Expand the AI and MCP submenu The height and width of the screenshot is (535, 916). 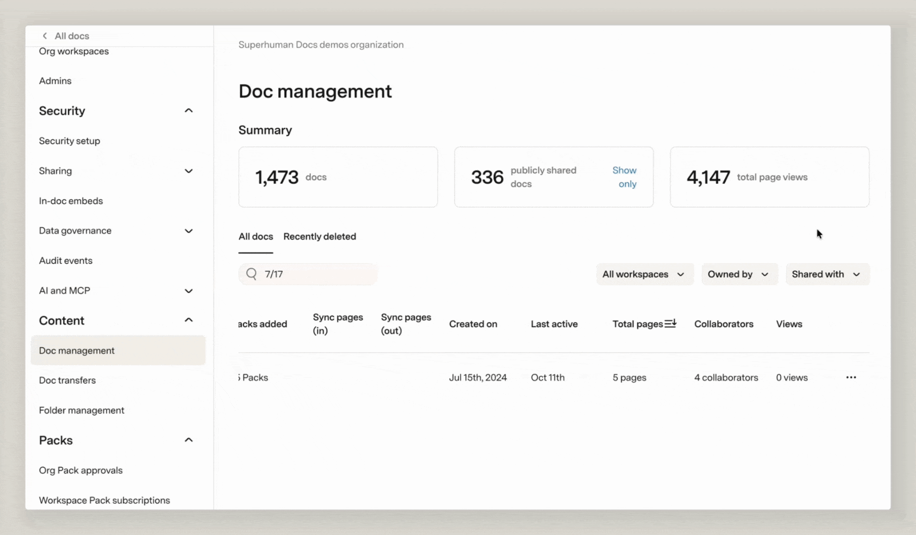(x=188, y=291)
